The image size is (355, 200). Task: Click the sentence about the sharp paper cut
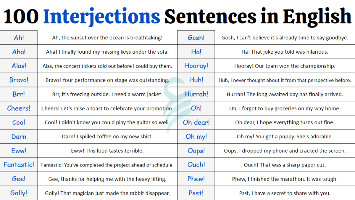click(285, 165)
